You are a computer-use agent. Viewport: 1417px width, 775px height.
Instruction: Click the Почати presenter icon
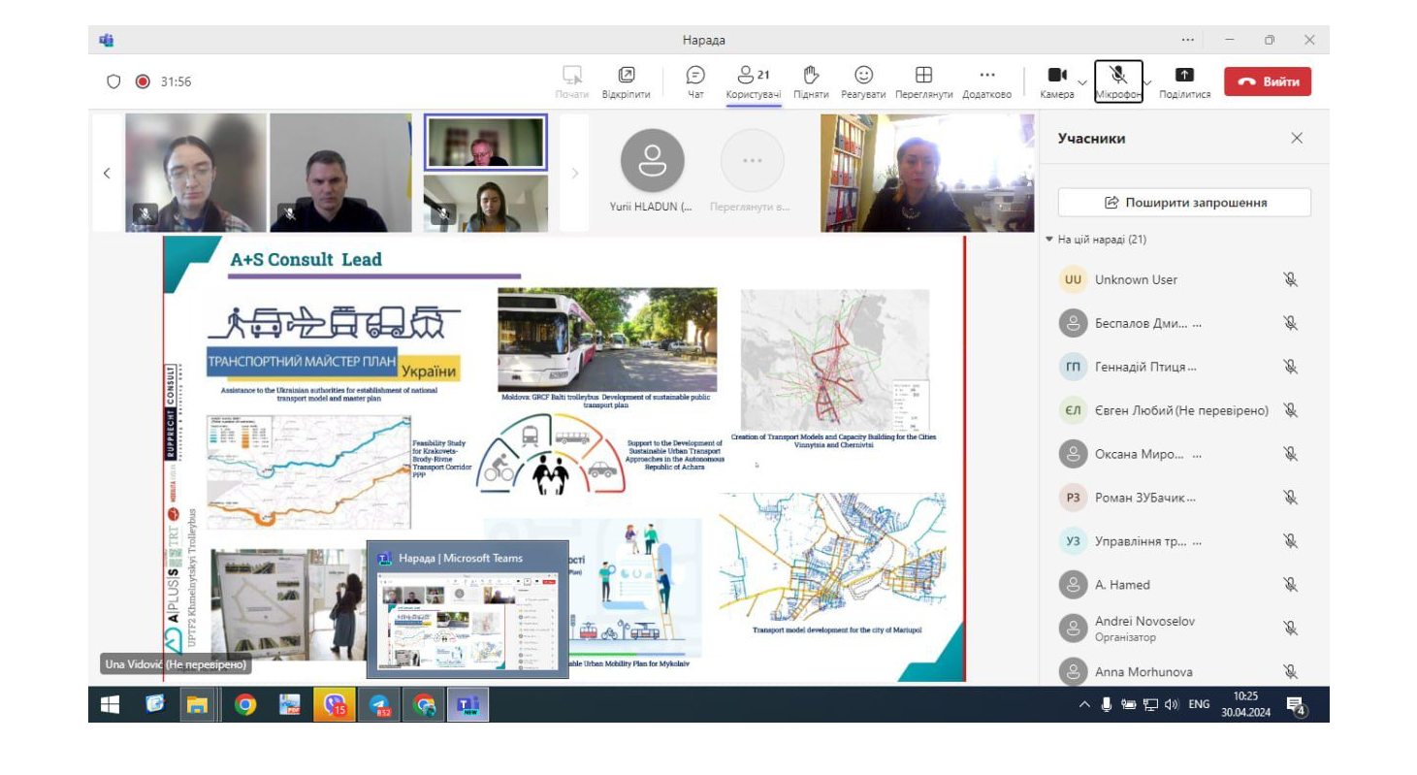[572, 75]
